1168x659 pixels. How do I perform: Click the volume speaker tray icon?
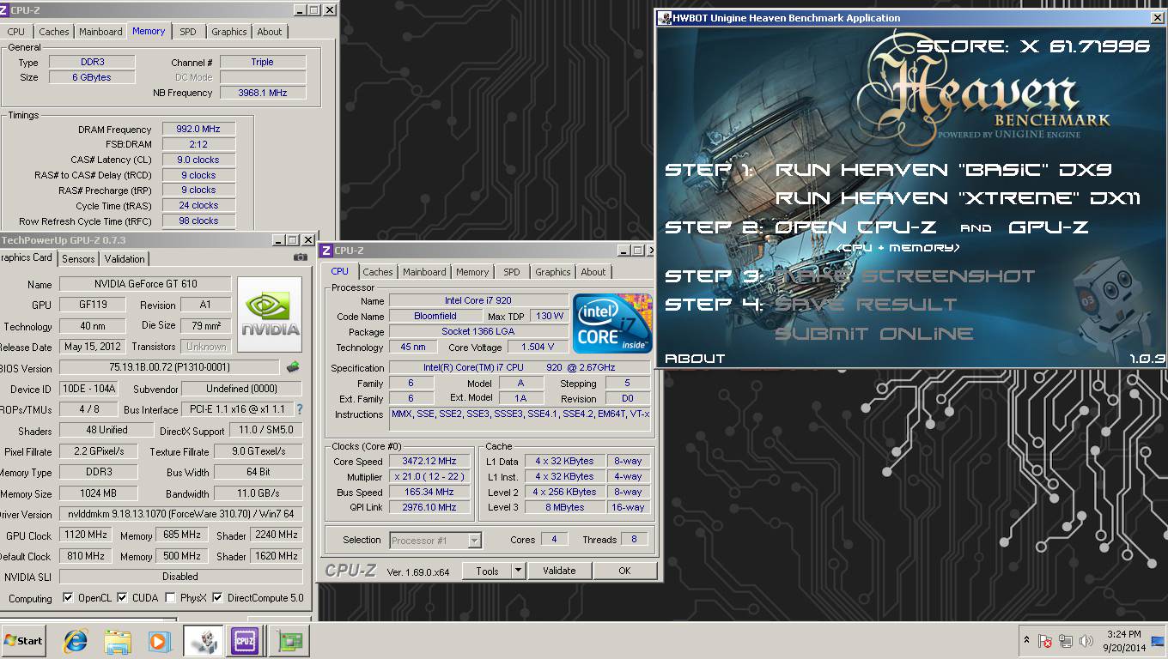point(1086,641)
